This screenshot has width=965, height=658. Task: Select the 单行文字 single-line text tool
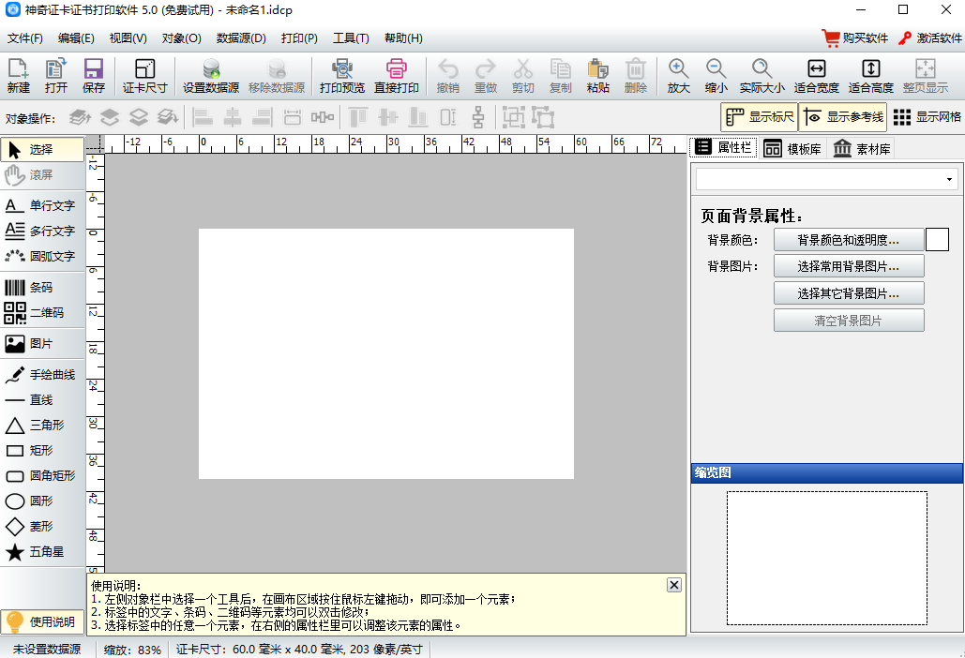pos(42,205)
